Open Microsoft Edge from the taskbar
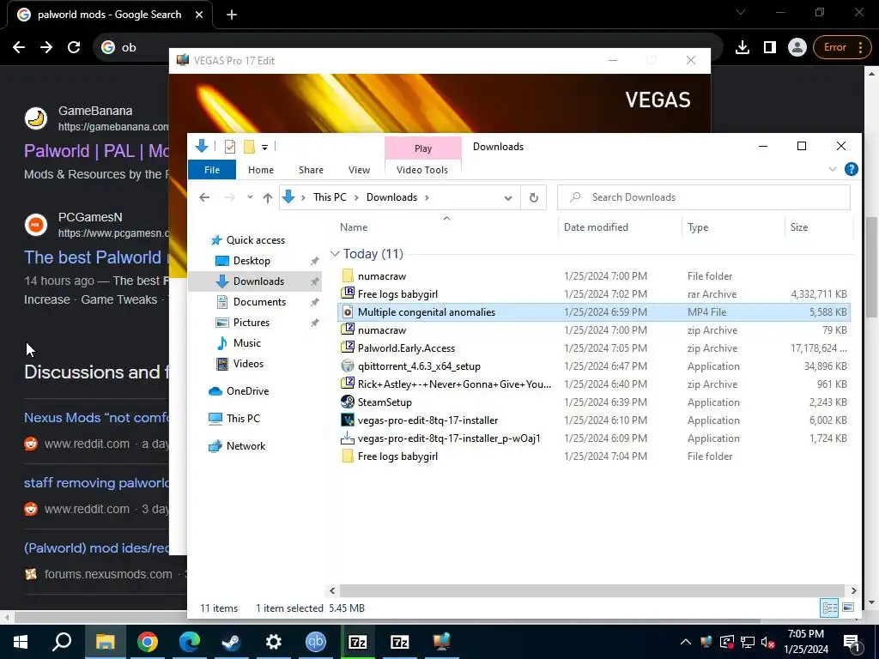 pos(189,642)
